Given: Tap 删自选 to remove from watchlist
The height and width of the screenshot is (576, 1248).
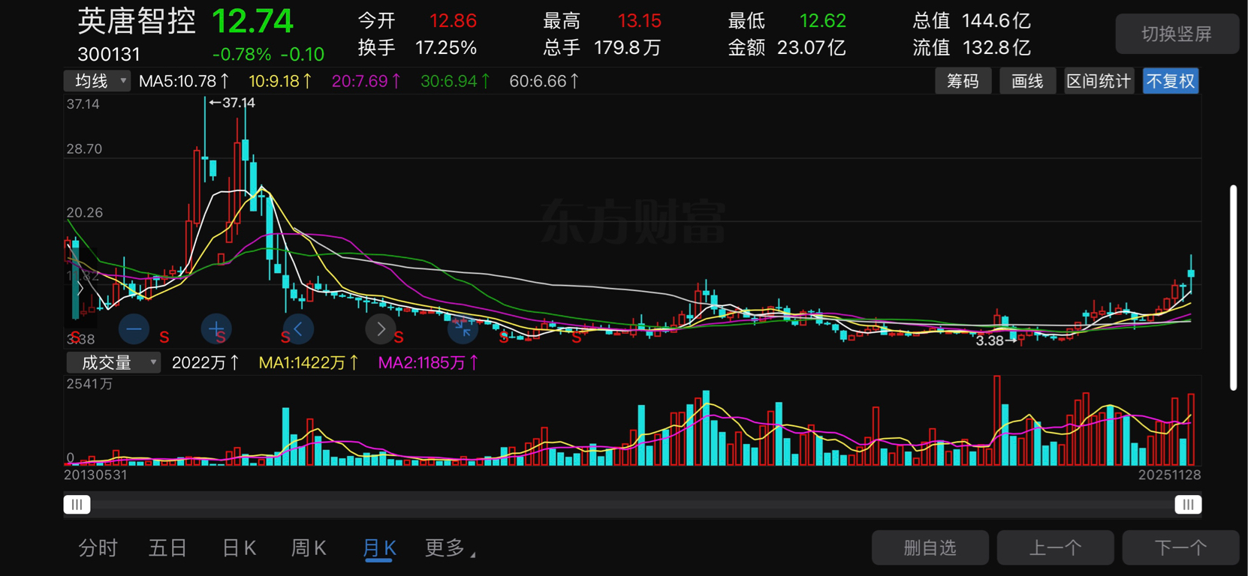Looking at the screenshot, I should tap(930, 547).
